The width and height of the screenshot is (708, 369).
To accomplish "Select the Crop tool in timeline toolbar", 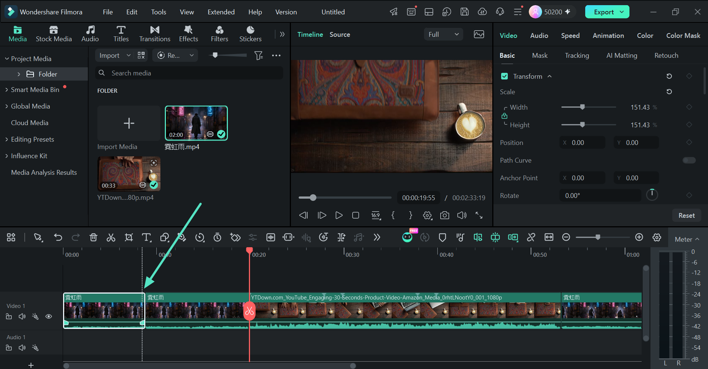I will click(x=129, y=238).
